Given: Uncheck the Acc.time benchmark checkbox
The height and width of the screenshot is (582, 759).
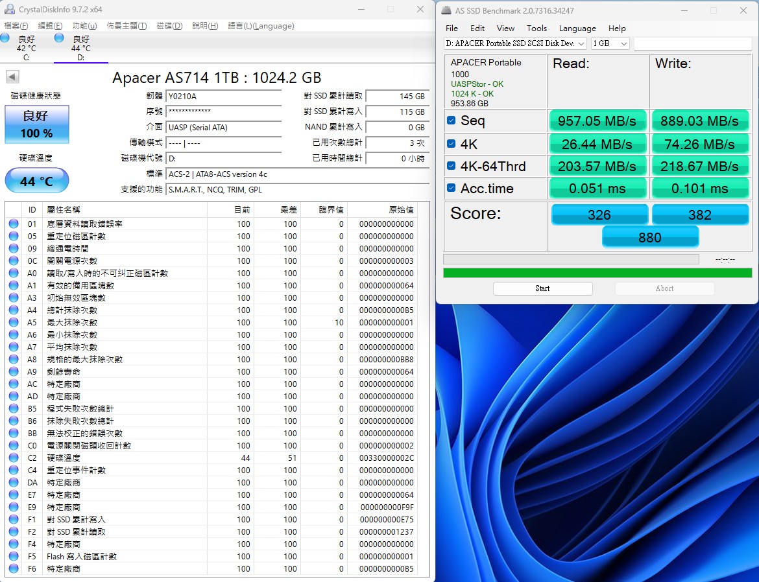Looking at the screenshot, I should point(451,188).
